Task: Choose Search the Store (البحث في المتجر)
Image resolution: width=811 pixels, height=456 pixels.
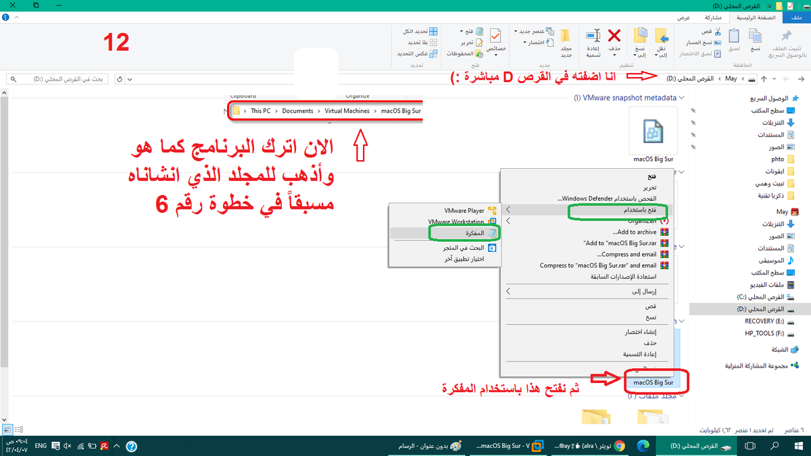Action: pyautogui.click(x=445, y=247)
